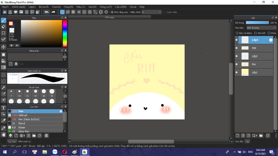The height and width of the screenshot is (156, 278).
Task: Activate the Hand pan tool
Action: 4,134
